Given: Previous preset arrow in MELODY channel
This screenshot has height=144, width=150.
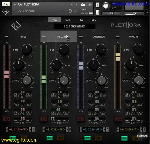Looking at the screenshot, I should (x=44, y=130).
